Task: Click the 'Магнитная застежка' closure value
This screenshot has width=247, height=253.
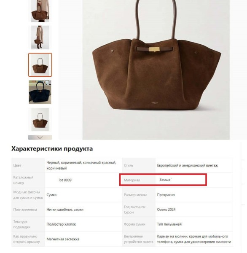Action: coord(63,239)
